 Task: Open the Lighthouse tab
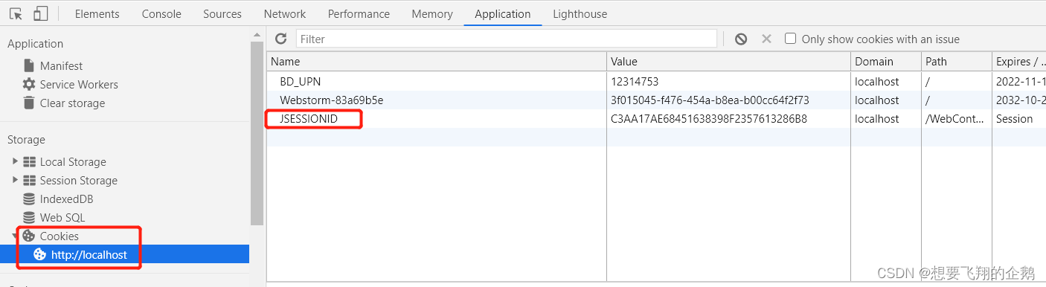[x=580, y=13]
